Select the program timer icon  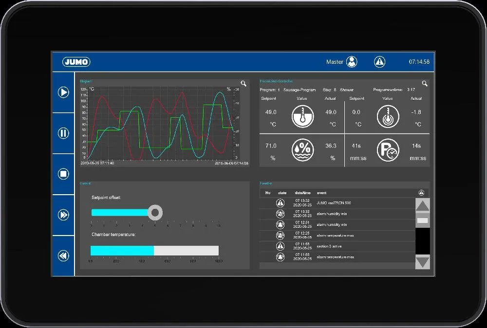click(388, 151)
